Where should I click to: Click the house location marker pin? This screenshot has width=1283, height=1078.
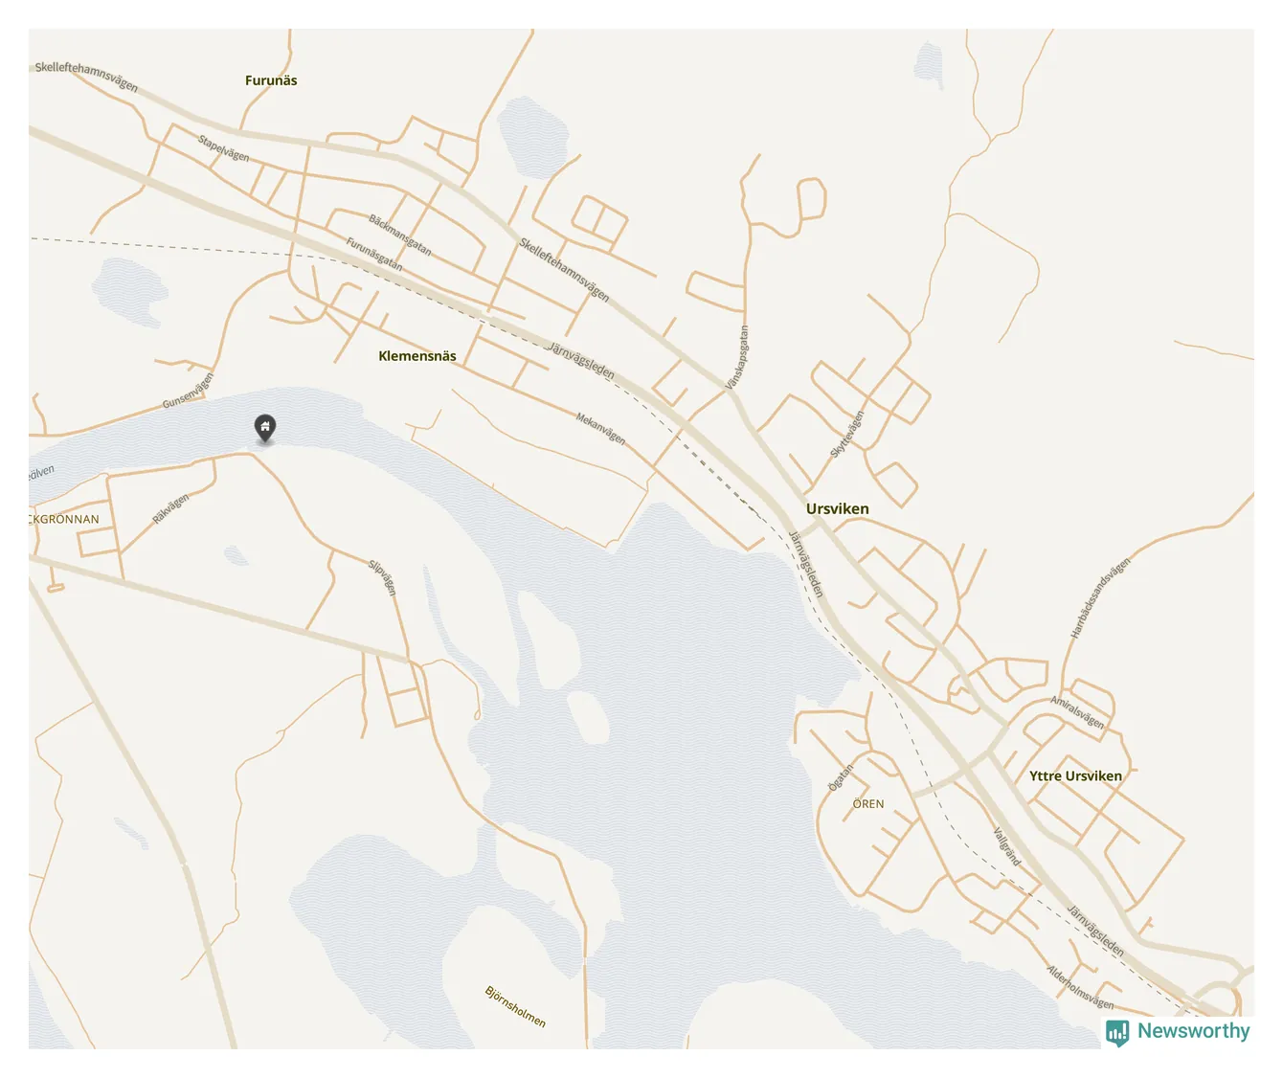click(265, 428)
